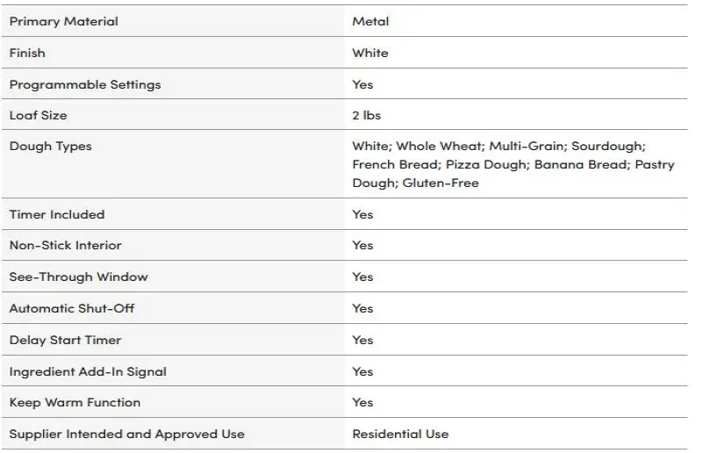The image size is (703, 453).
Task: Select Yes value for Keep Warm Function
Action: [362, 402]
